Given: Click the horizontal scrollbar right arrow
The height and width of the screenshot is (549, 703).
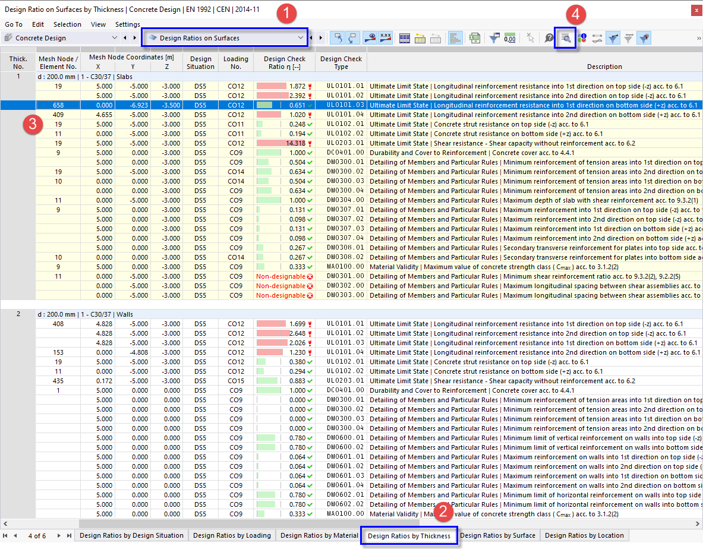Looking at the screenshot, I should coord(698,523).
